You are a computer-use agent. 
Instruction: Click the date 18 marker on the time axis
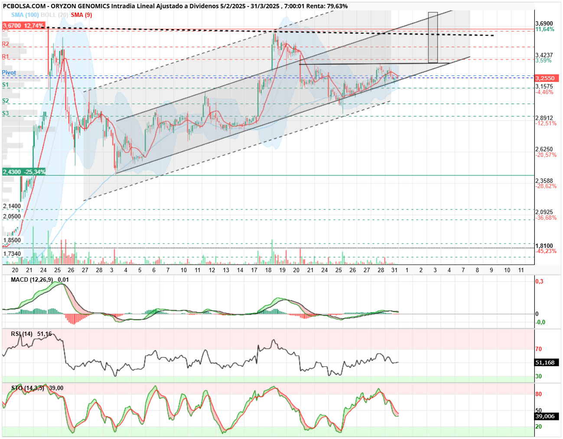point(268,270)
